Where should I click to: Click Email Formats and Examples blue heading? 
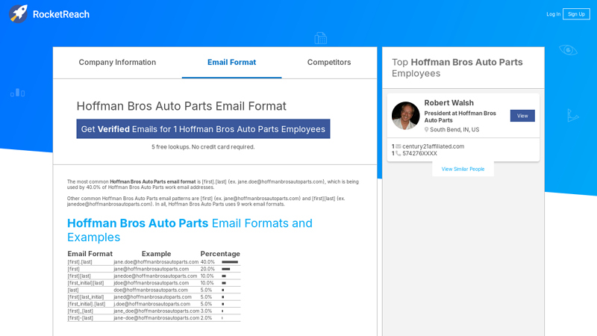tap(190, 230)
